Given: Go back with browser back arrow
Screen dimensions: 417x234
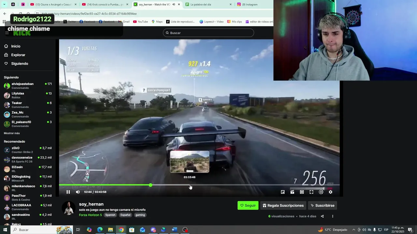Looking at the screenshot, I should (5, 14).
